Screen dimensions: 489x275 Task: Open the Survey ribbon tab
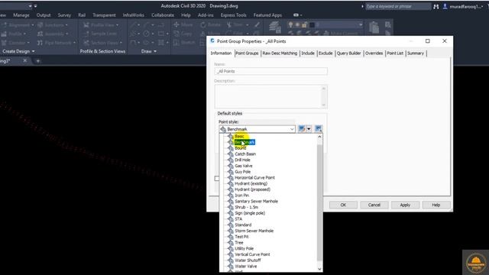pyautogui.click(x=64, y=15)
